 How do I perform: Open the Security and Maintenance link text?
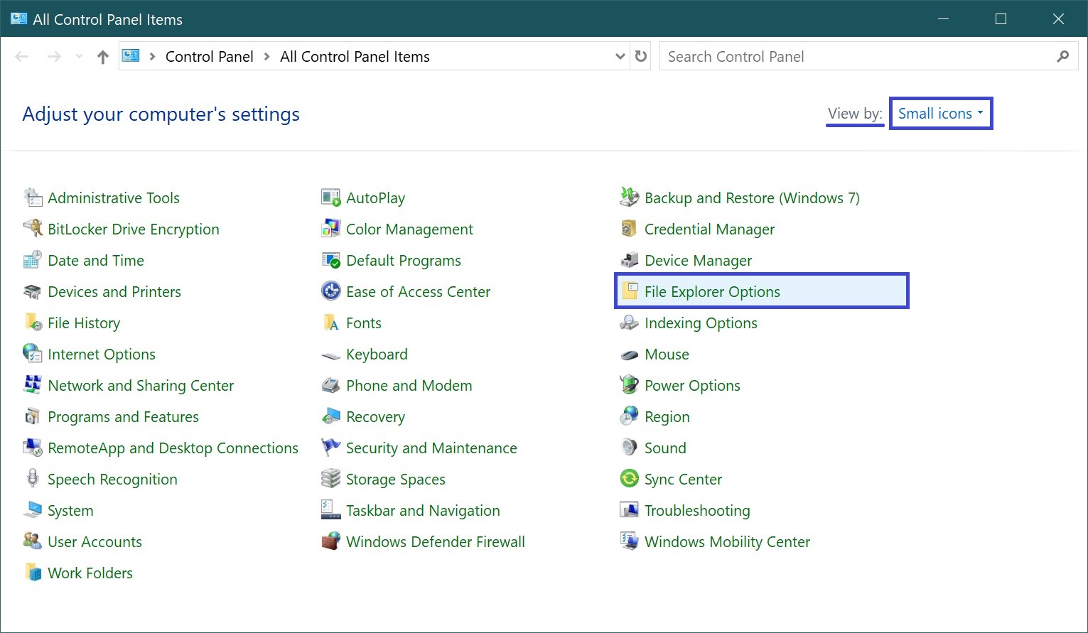(431, 448)
